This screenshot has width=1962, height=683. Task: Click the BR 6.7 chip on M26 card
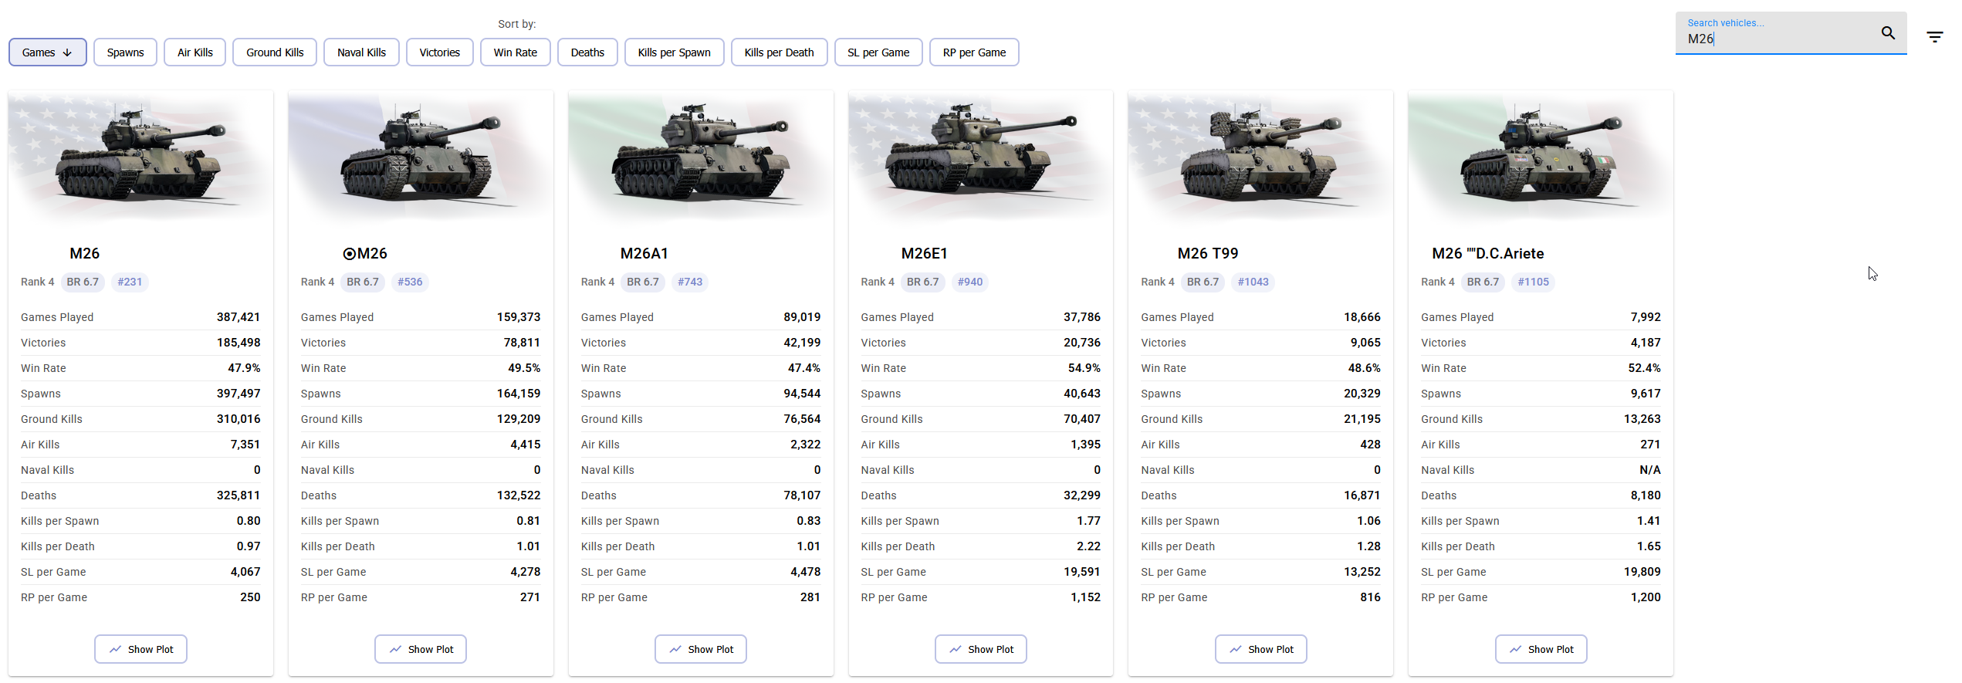coord(83,282)
